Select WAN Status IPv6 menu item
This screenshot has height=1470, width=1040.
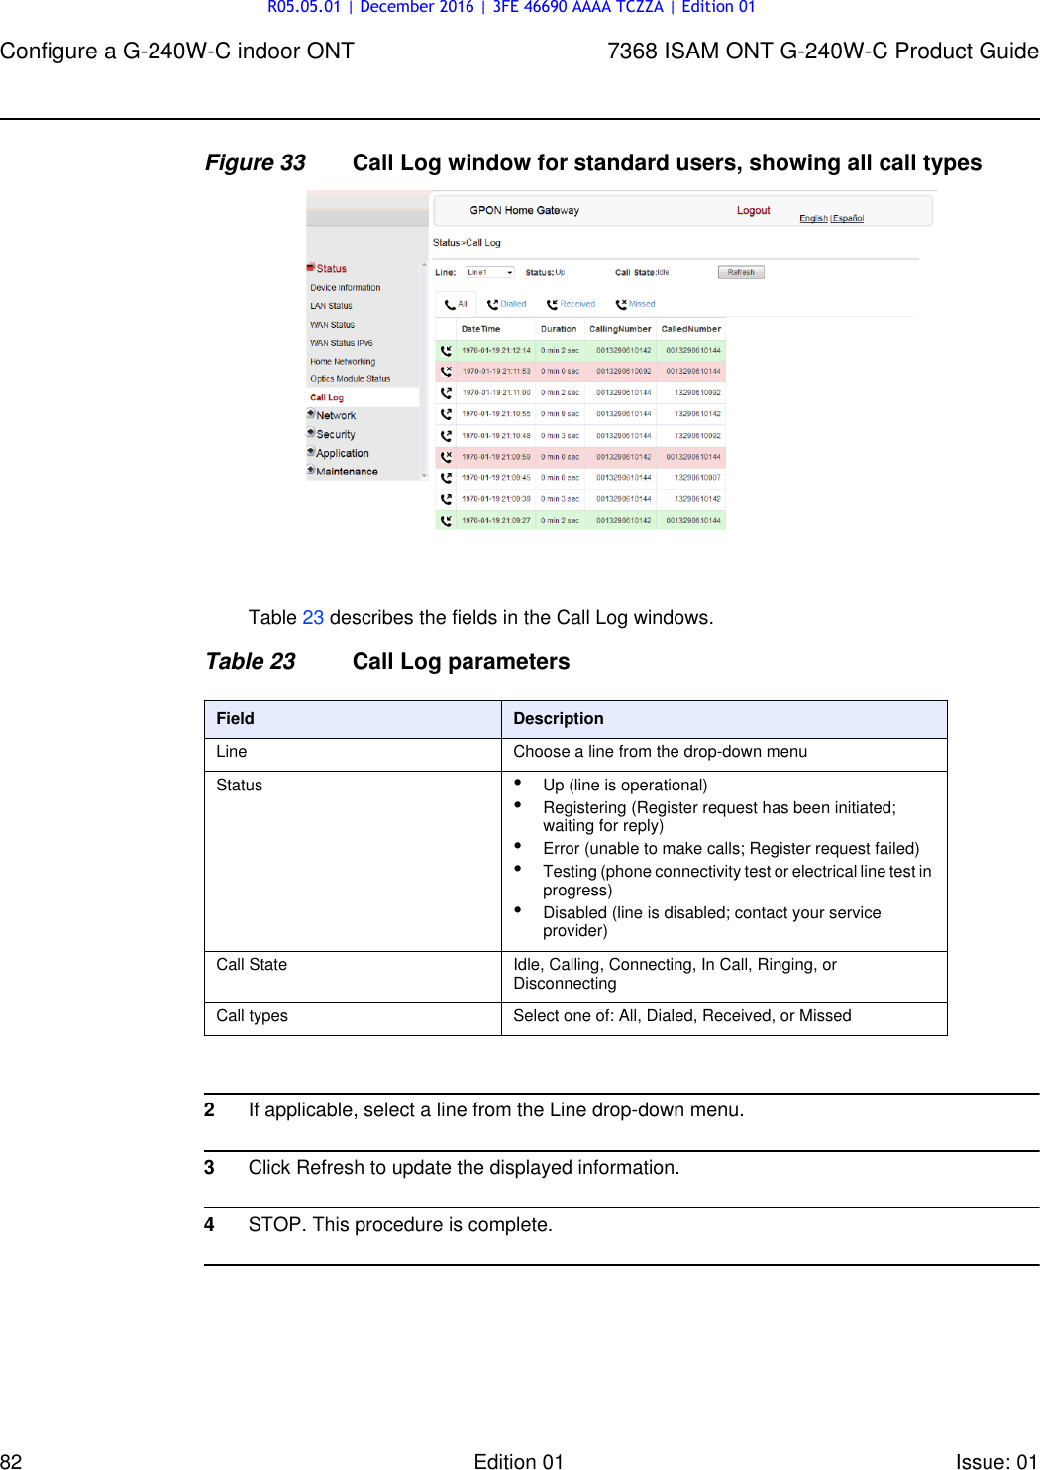click(342, 341)
